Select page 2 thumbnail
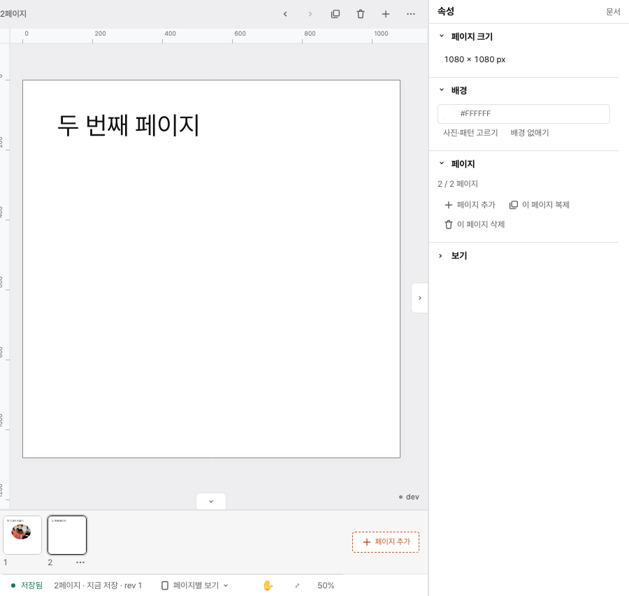 [67, 535]
